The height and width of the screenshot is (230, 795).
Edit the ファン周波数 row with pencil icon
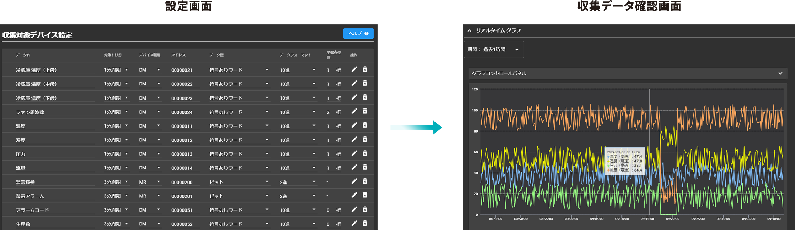(354, 111)
